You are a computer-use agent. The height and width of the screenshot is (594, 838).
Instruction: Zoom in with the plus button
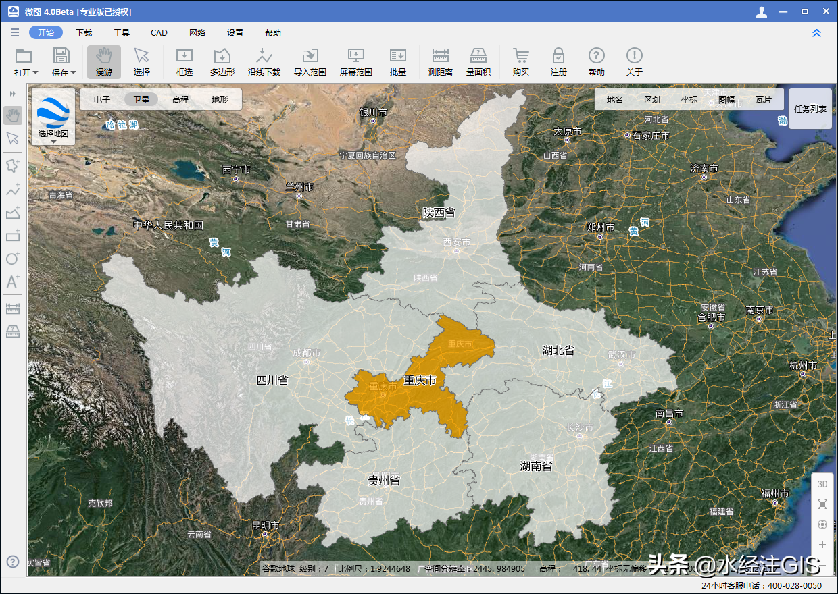click(x=822, y=545)
